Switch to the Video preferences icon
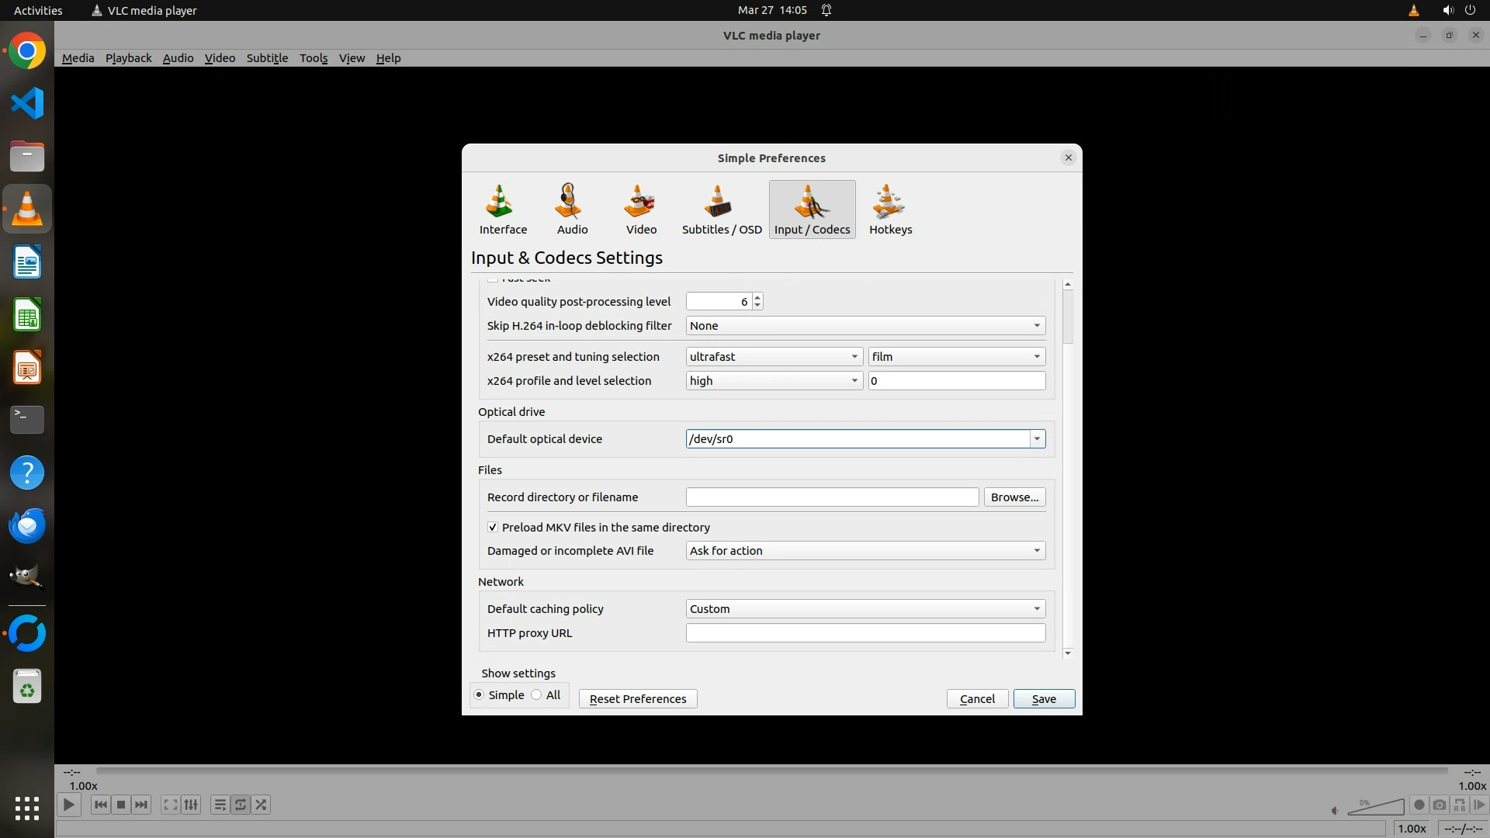The width and height of the screenshot is (1490, 838). [641, 209]
